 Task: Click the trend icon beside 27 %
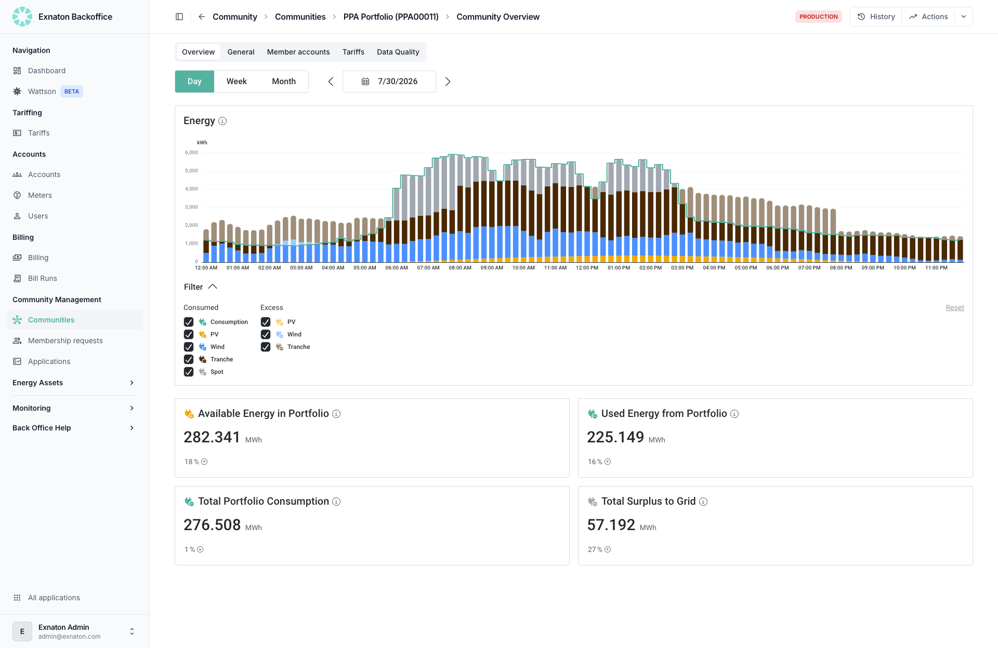click(x=608, y=549)
